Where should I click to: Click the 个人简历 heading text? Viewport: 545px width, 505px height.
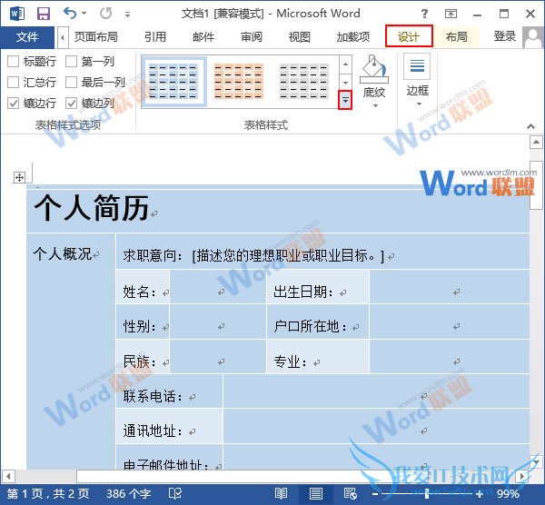click(x=92, y=208)
